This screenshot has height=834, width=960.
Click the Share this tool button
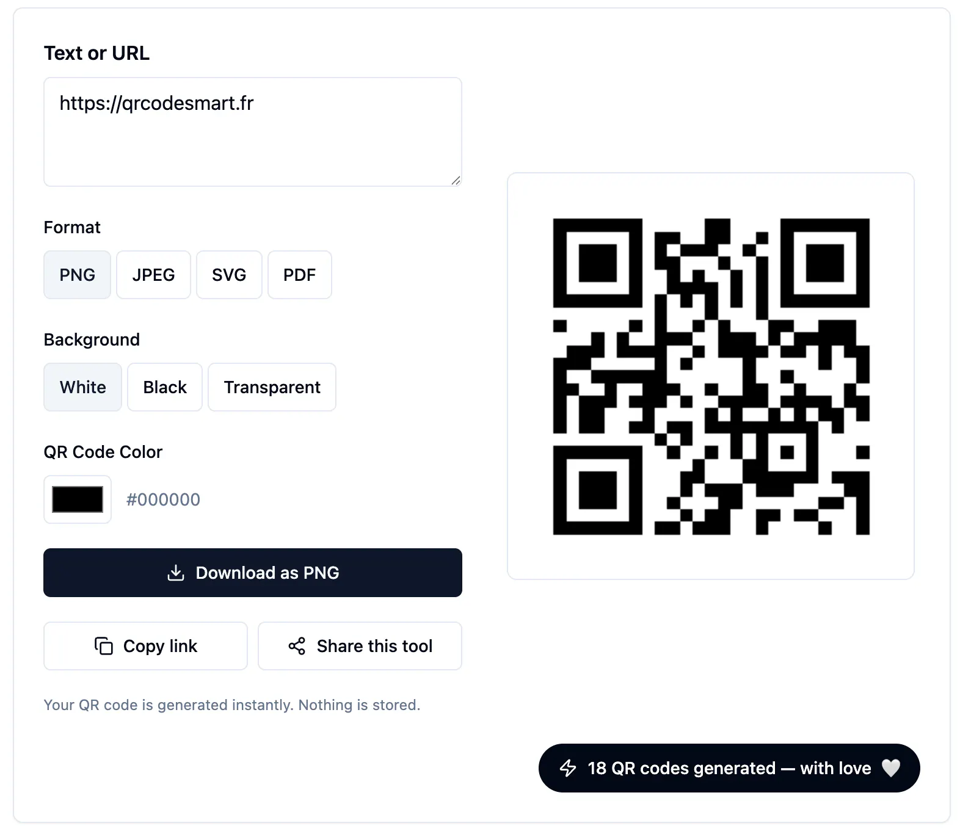[x=360, y=646]
